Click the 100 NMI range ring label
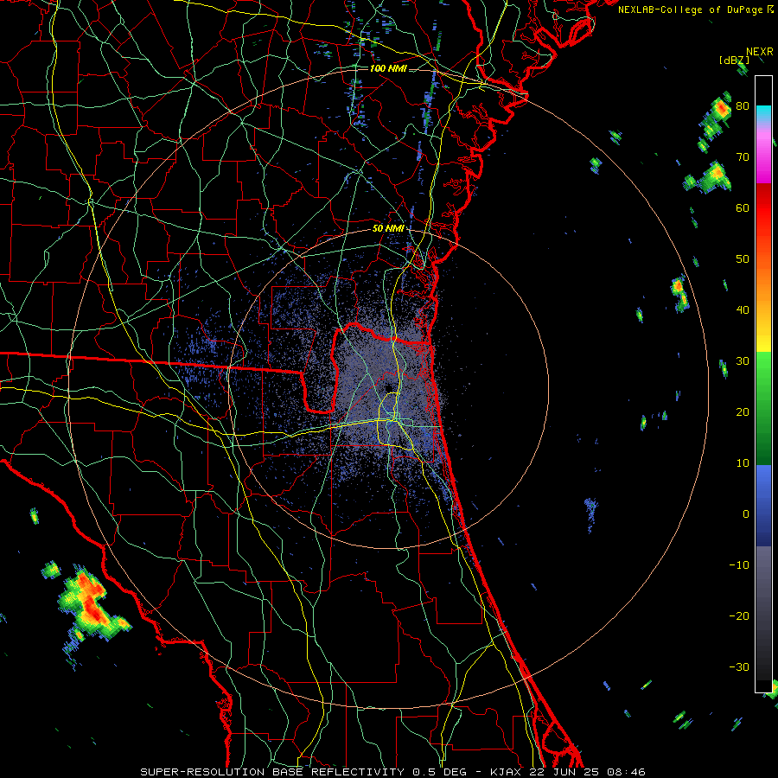The height and width of the screenshot is (778, 778). point(388,68)
